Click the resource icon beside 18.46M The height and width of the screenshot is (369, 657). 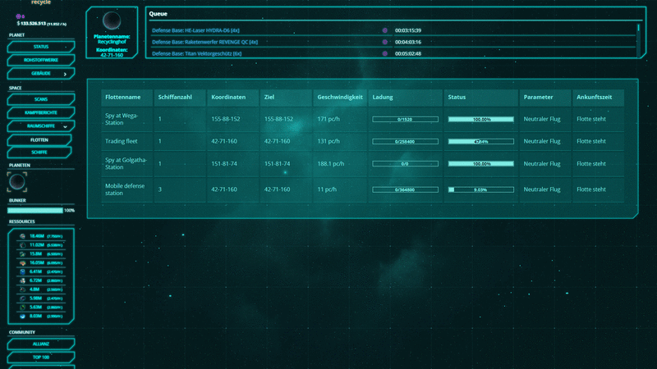tap(23, 236)
